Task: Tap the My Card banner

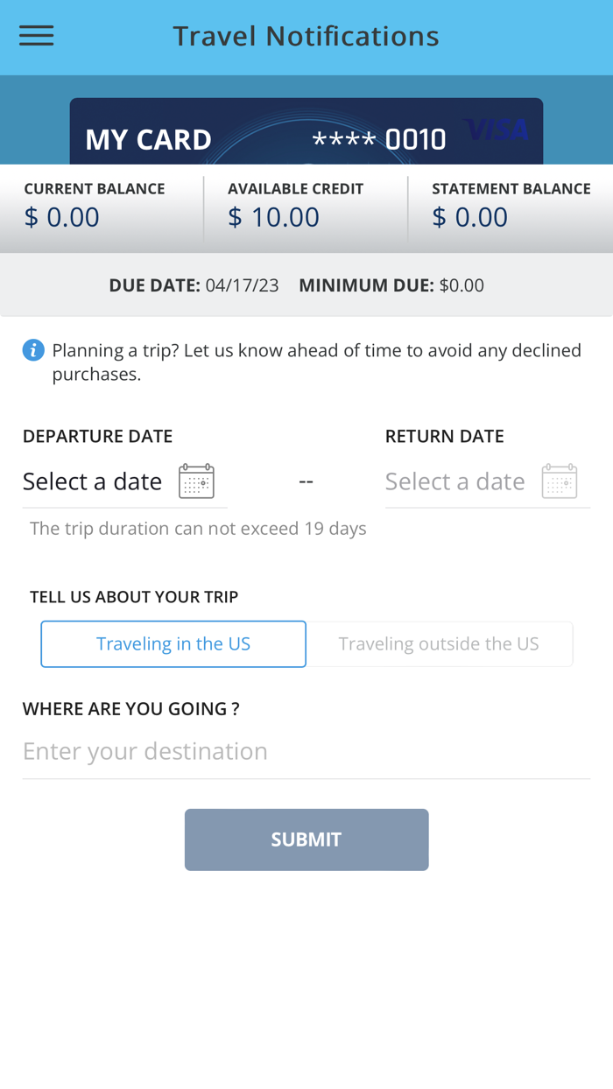Action: (149, 139)
